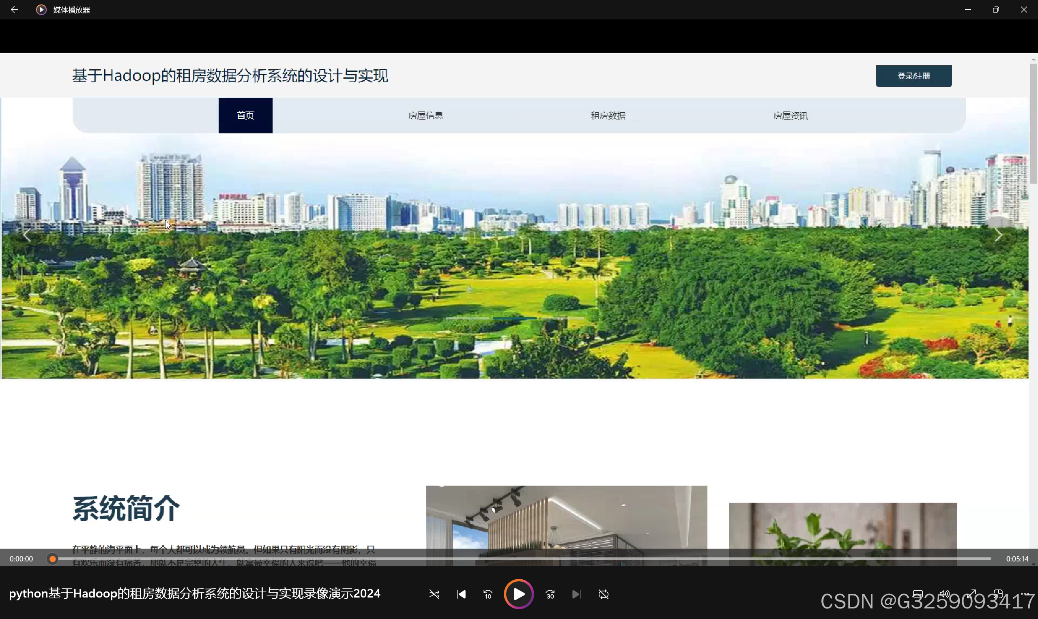Go to the previous banner with the left chevron

pyautogui.click(x=27, y=236)
